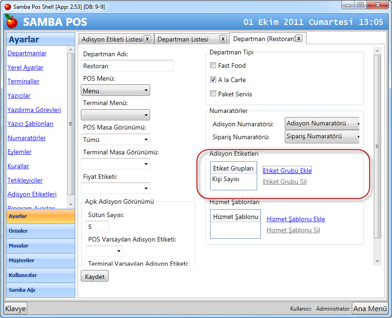
Task: Open the Yazıcılar link
Action: point(19,95)
